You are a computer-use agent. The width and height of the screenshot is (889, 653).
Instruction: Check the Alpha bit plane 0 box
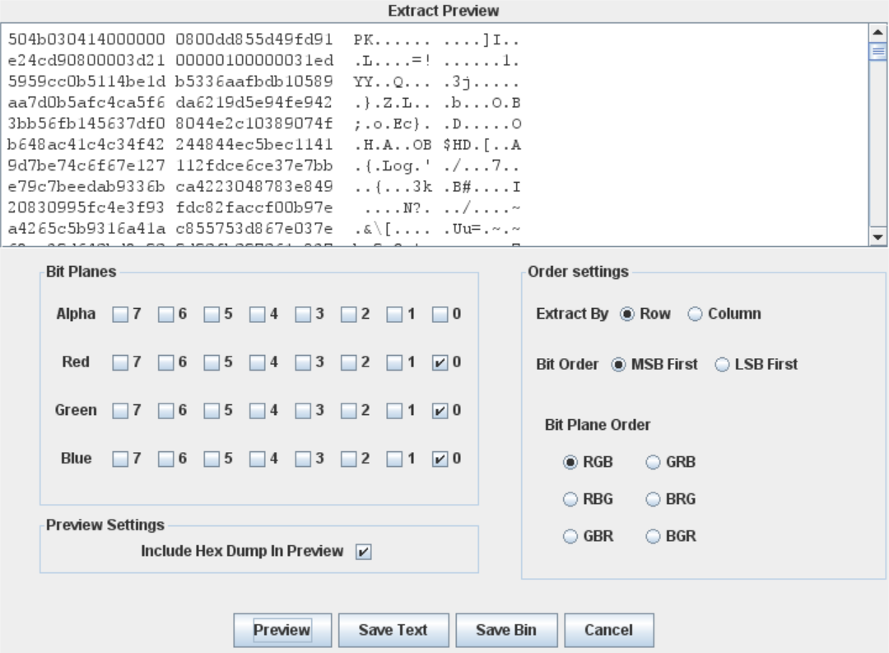coord(440,315)
